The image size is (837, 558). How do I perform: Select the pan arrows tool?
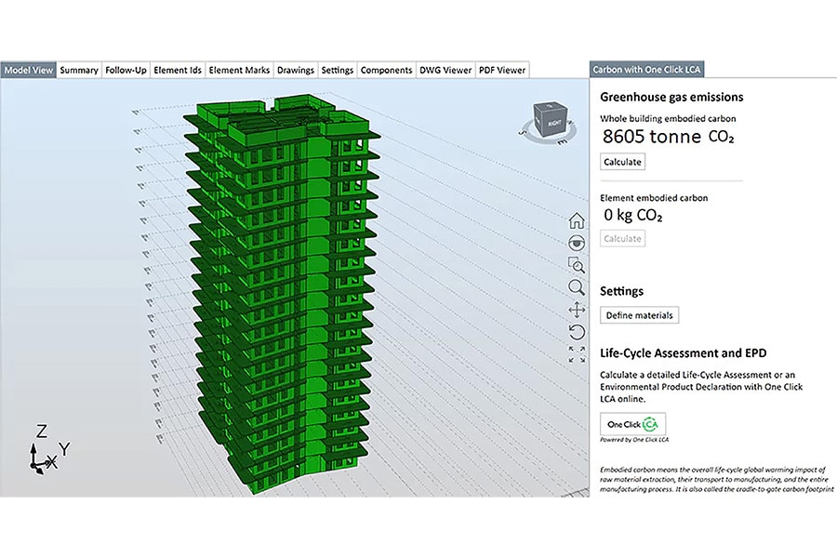[577, 310]
